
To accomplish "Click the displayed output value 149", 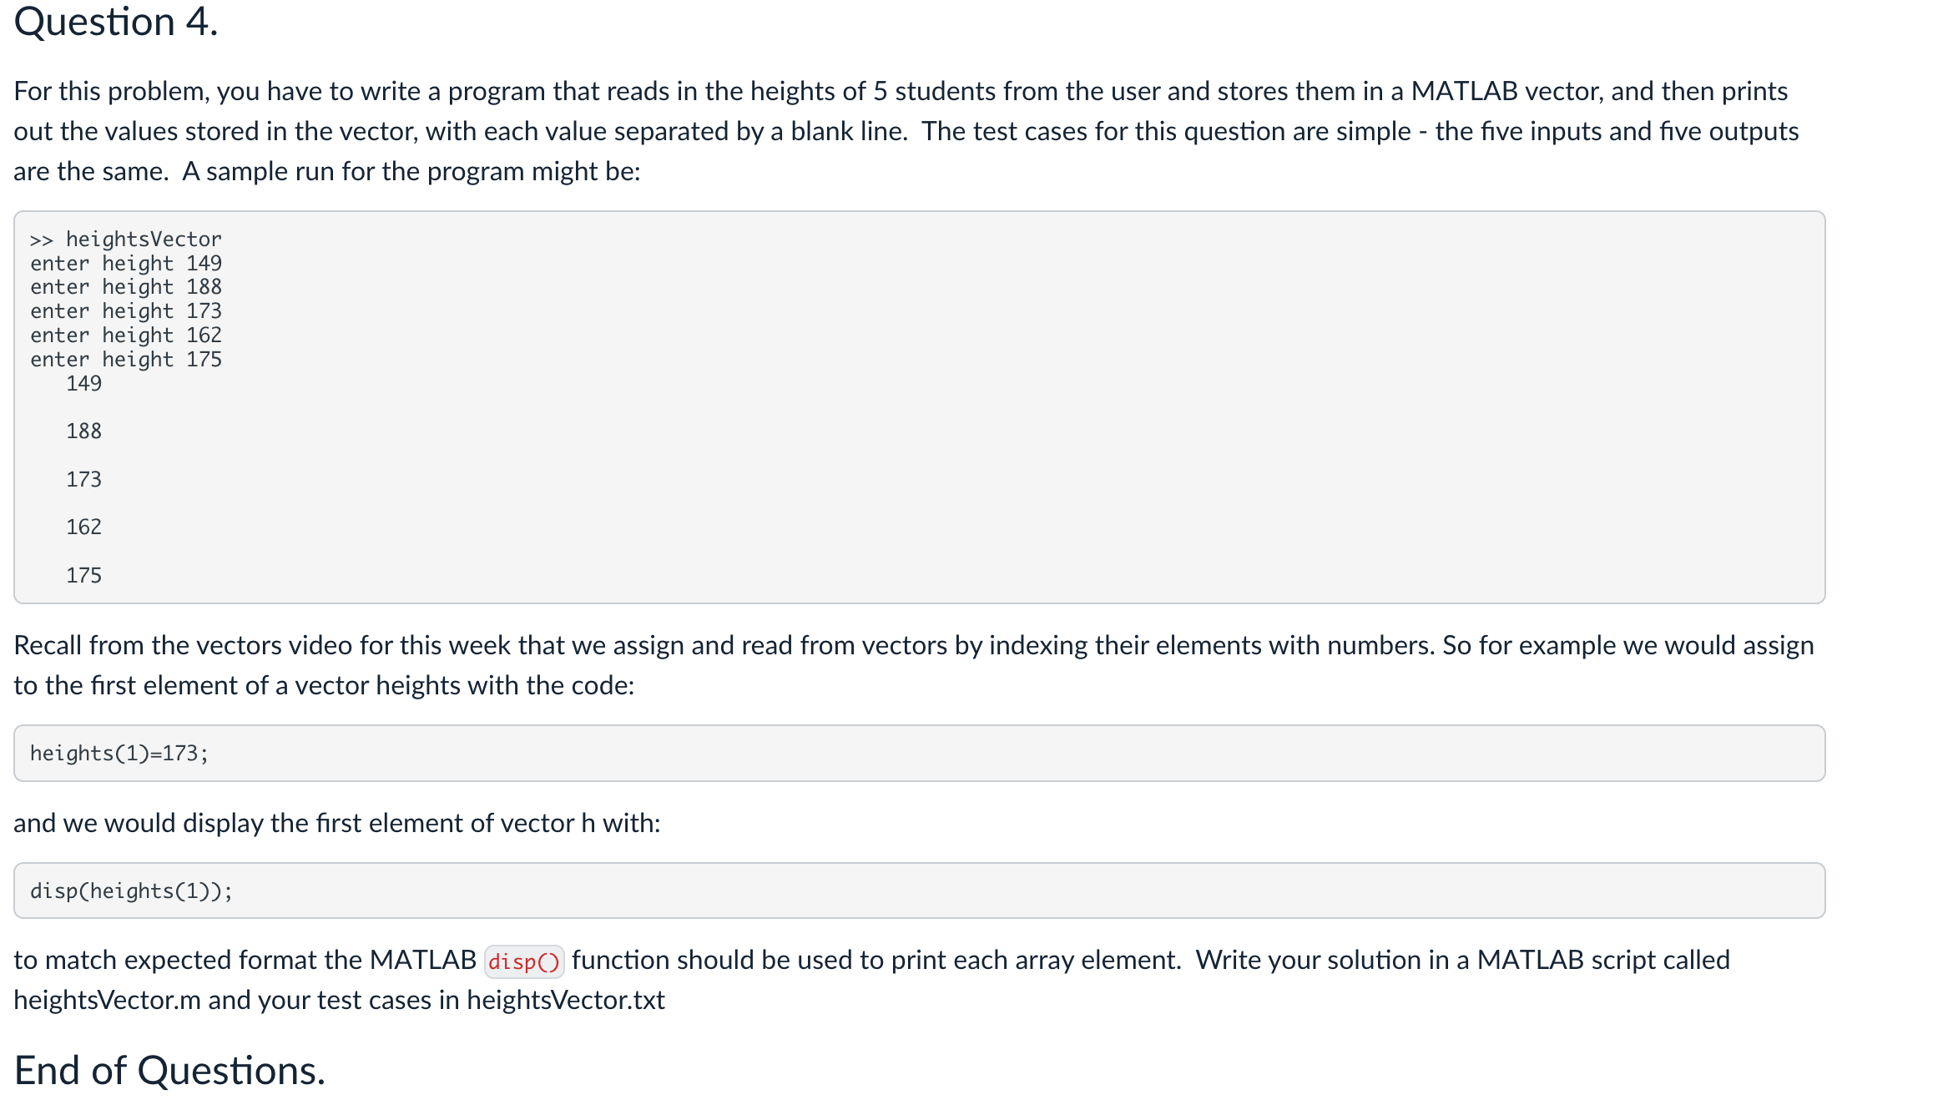I will pos(83,384).
